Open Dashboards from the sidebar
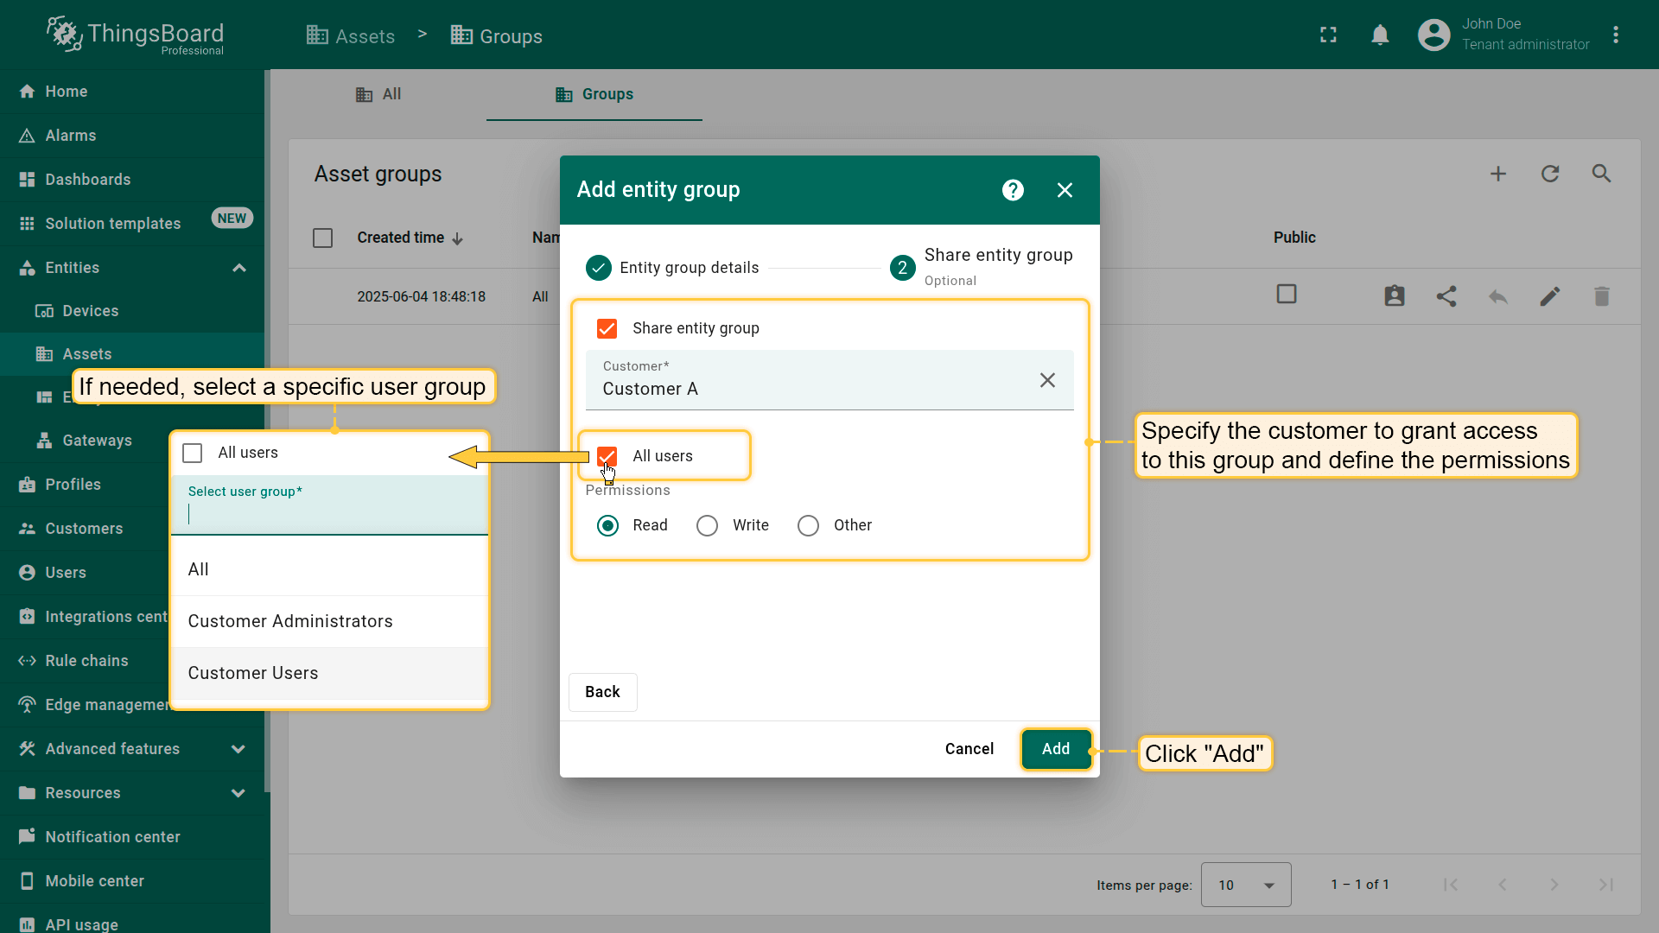The width and height of the screenshot is (1659, 933). [87, 180]
